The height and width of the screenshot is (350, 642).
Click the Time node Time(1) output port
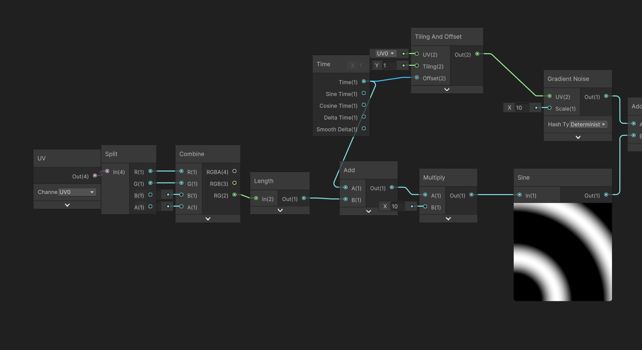click(364, 81)
